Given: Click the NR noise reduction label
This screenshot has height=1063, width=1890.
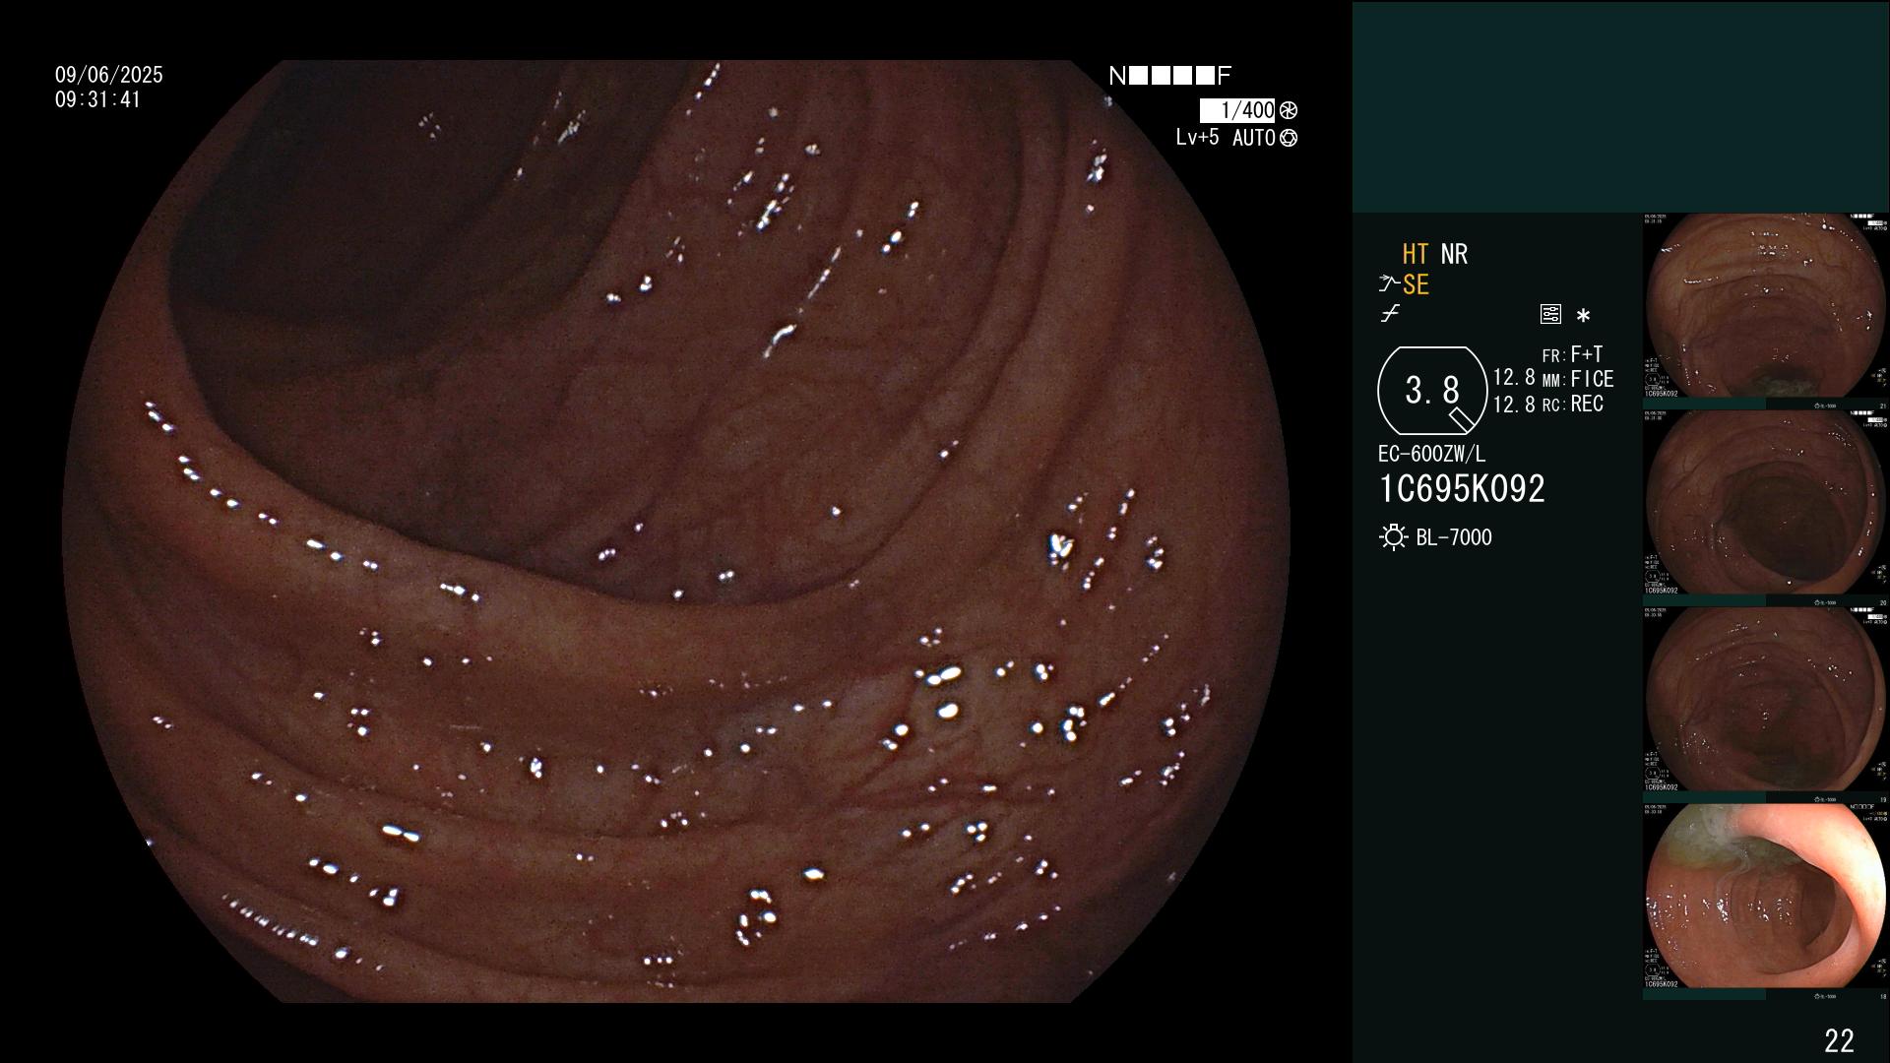Looking at the screenshot, I should tap(1454, 254).
